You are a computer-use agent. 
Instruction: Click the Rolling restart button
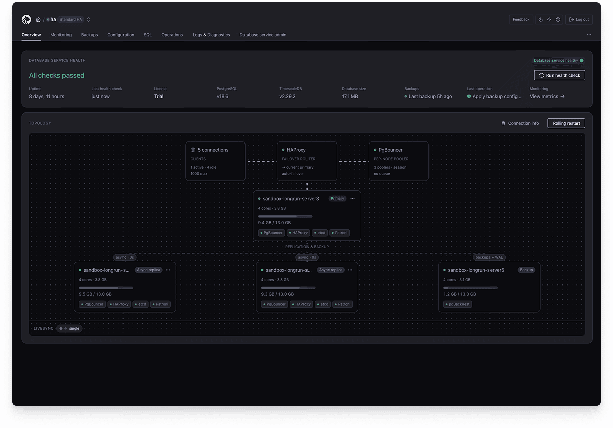coord(566,123)
